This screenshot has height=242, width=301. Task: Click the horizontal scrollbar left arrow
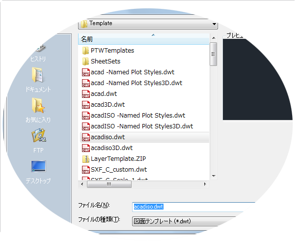pyautogui.click(x=82, y=184)
